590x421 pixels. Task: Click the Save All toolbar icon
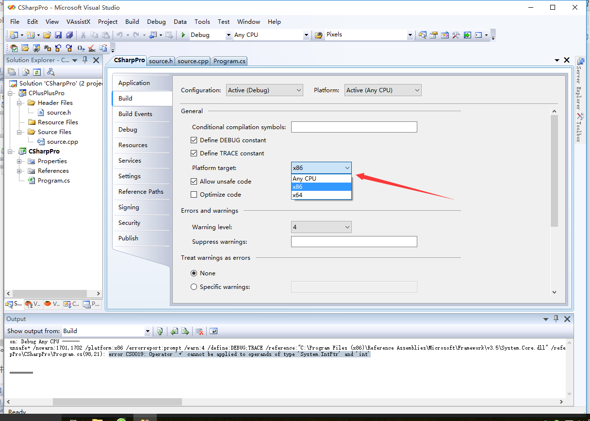pos(69,35)
